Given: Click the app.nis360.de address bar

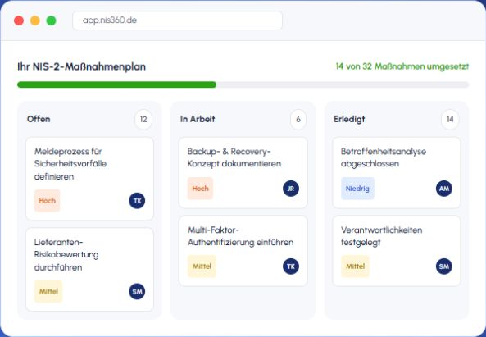Looking at the screenshot, I should pos(177,20).
